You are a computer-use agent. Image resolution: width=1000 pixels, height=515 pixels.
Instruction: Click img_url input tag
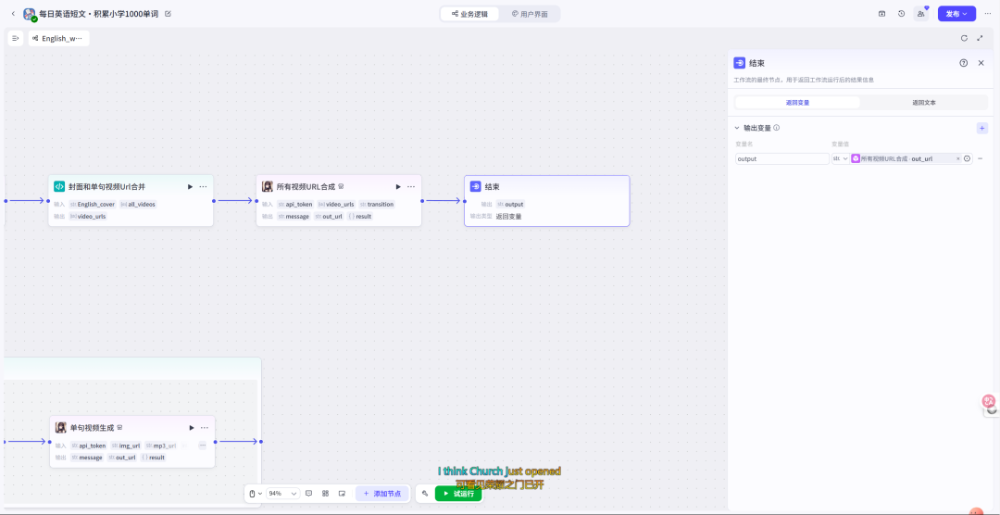(126, 446)
